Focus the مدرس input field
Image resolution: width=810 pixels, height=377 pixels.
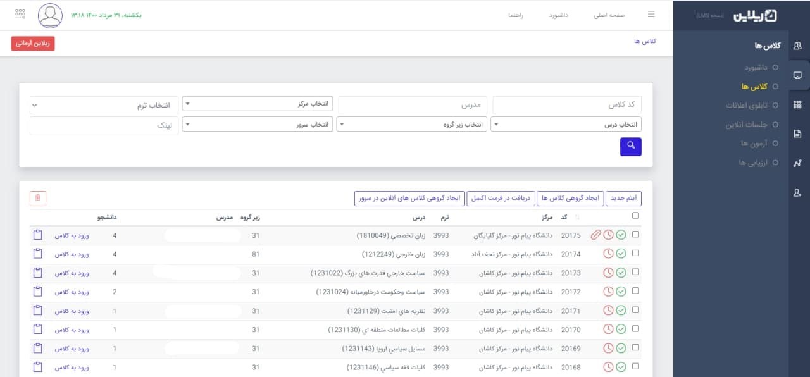click(x=413, y=105)
